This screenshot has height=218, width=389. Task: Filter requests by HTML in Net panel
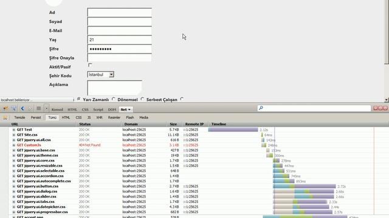point(66,117)
